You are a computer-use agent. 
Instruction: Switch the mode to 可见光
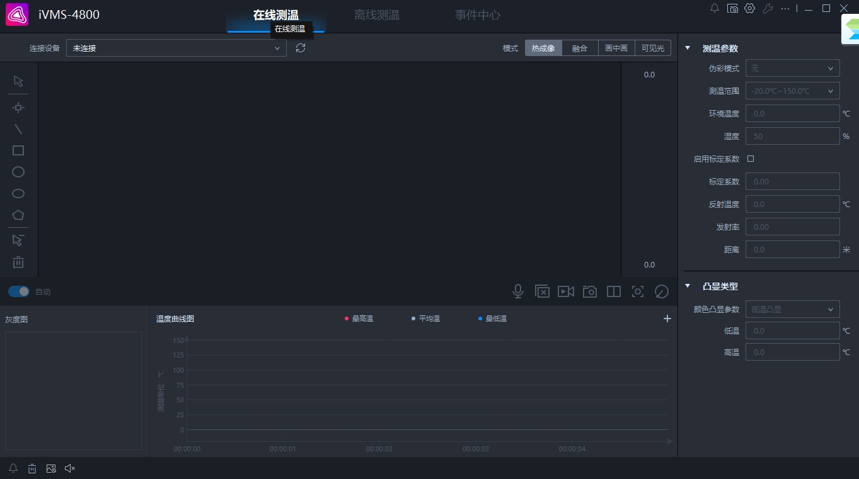click(653, 48)
